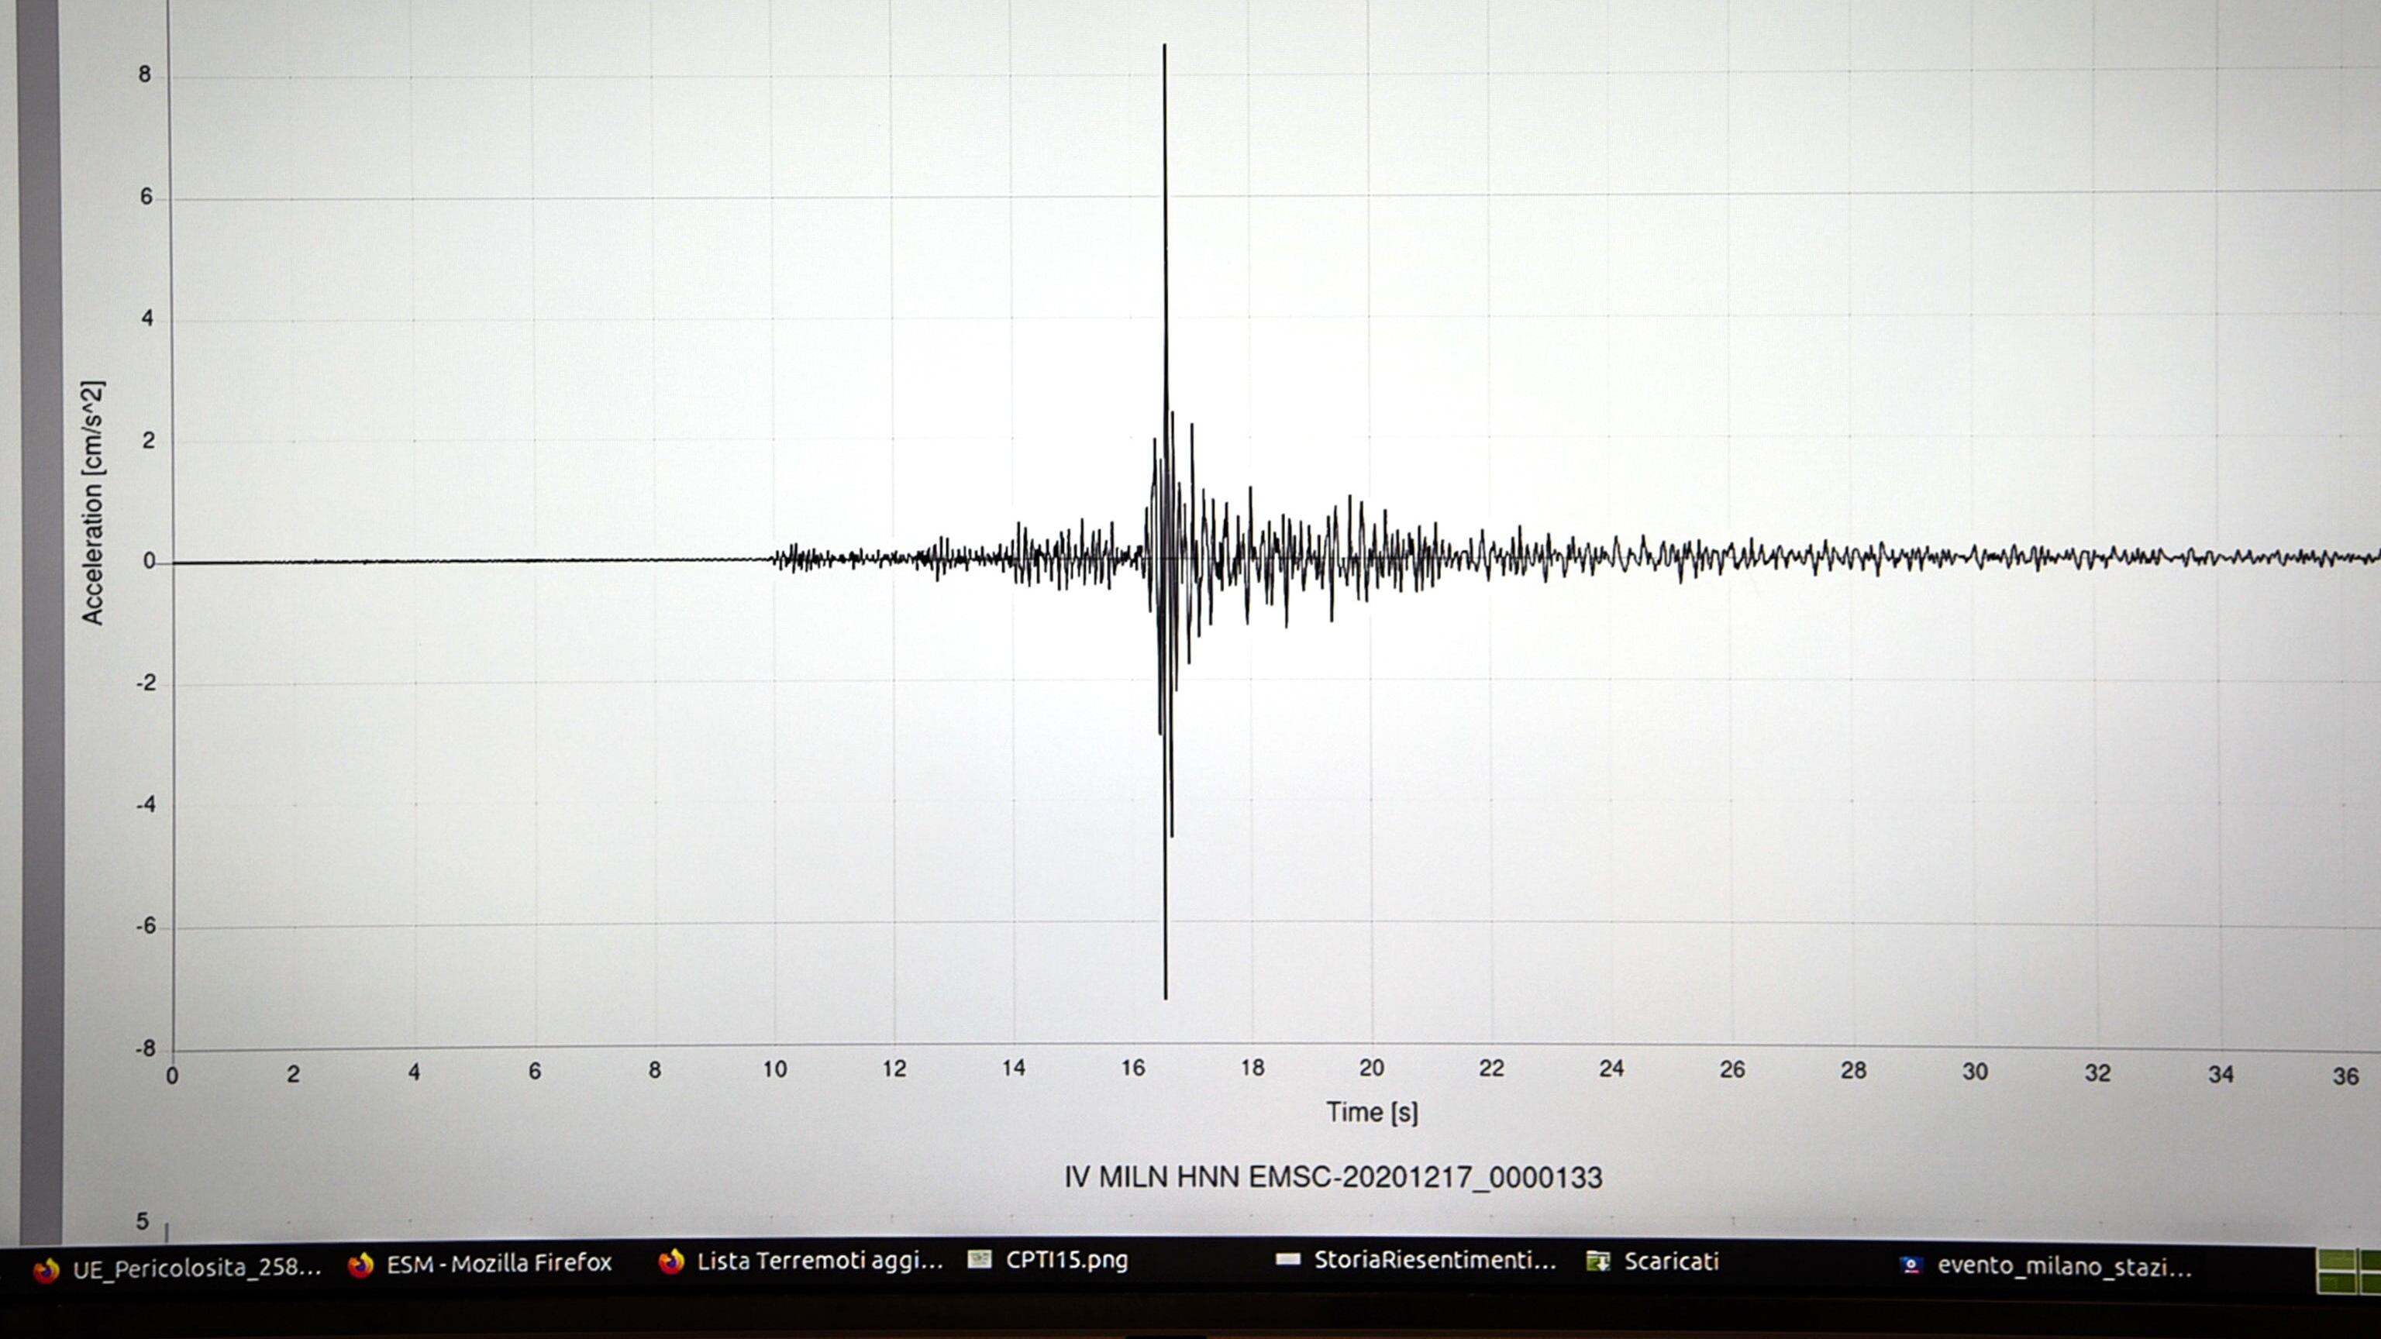
Task: Click the Acceleration [cm/s^2] axis label
Action: (x=92, y=503)
